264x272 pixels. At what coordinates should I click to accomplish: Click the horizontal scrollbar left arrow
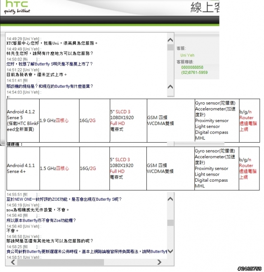13,262
